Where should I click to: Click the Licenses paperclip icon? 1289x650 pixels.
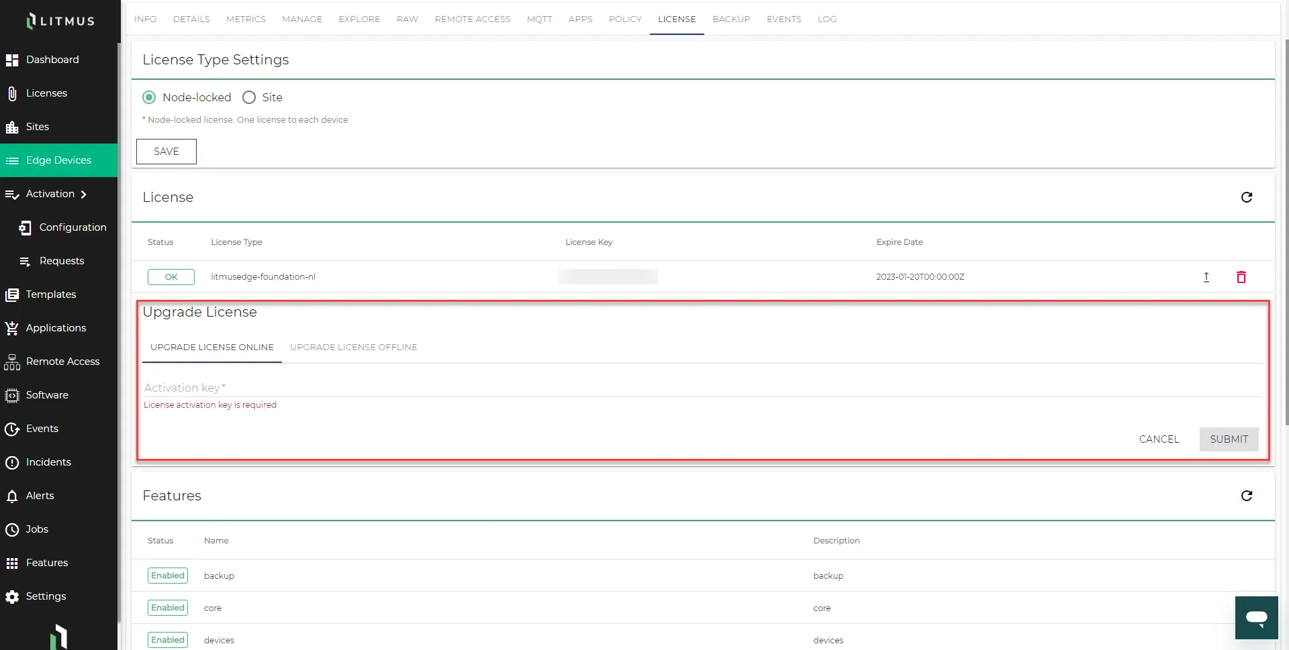(12, 94)
